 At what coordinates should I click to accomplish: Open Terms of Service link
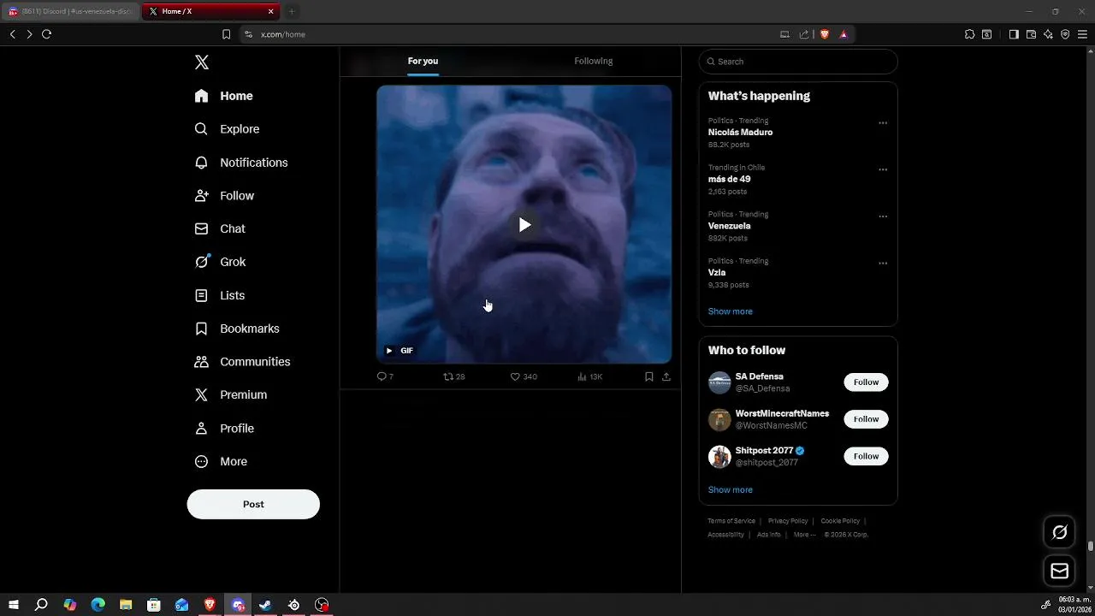coord(731,521)
